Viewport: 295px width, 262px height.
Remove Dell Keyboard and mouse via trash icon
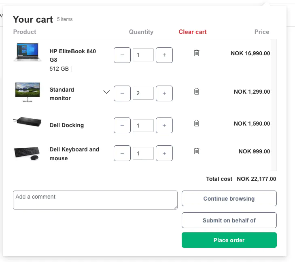point(197,151)
